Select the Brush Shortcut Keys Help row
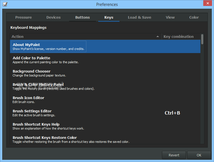This screenshot has height=162, width=214. coord(105,126)
